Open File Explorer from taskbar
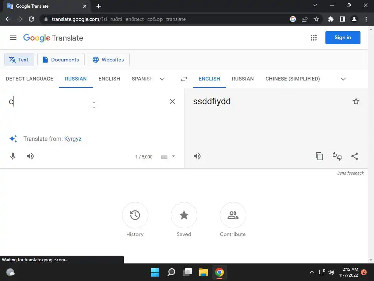374x281 pixels. pos(203,272)
